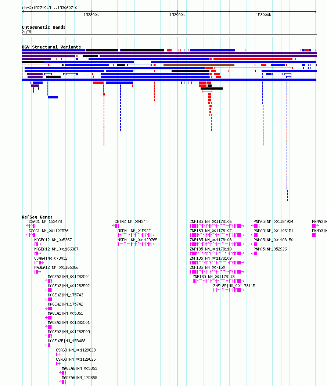Viewport: 327px width, 386px height.
Task: Select the ZNF185|NM_007150 label
Action: (x=207, y=267)
